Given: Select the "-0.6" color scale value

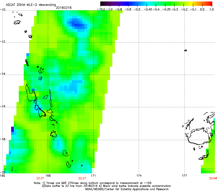Looking at the screenshot, I should [128, 9].
